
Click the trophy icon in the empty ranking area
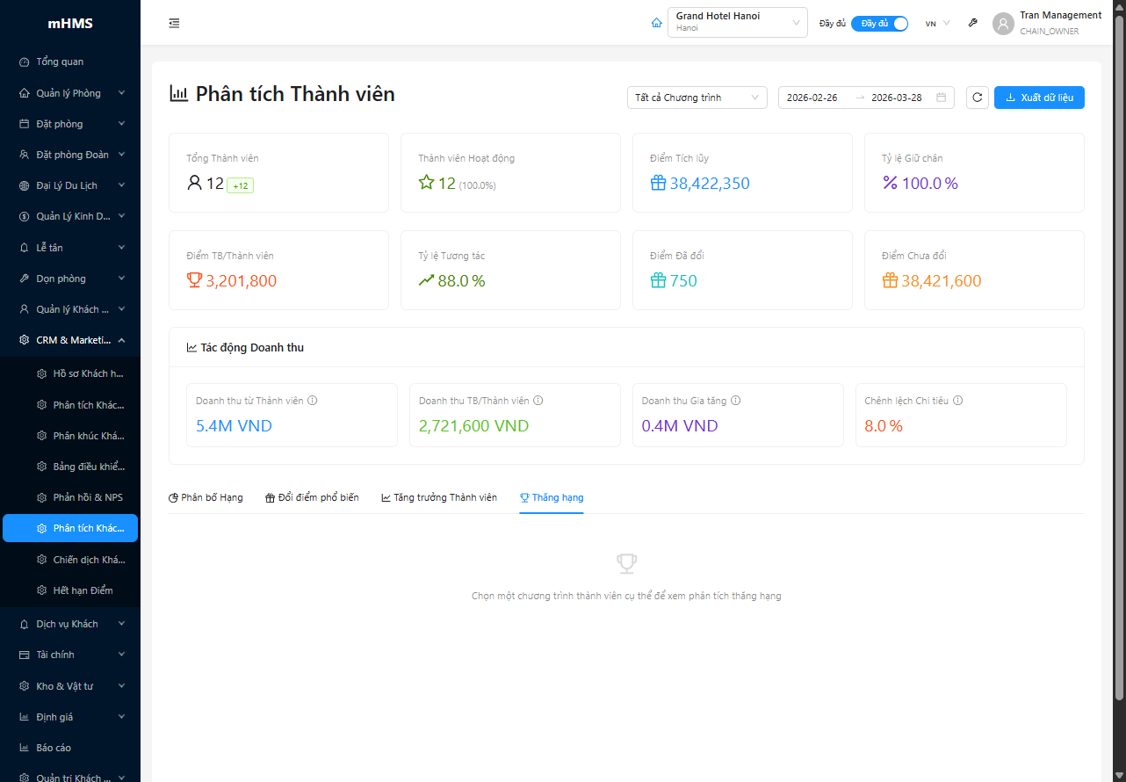(626, 562)
